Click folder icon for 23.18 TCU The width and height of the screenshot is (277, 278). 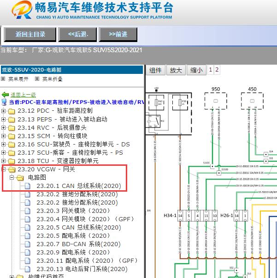12,161
